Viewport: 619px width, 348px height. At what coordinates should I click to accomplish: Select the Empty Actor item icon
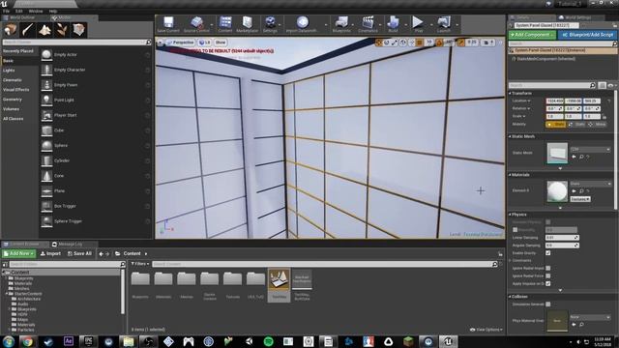click(x=46, y=54)
